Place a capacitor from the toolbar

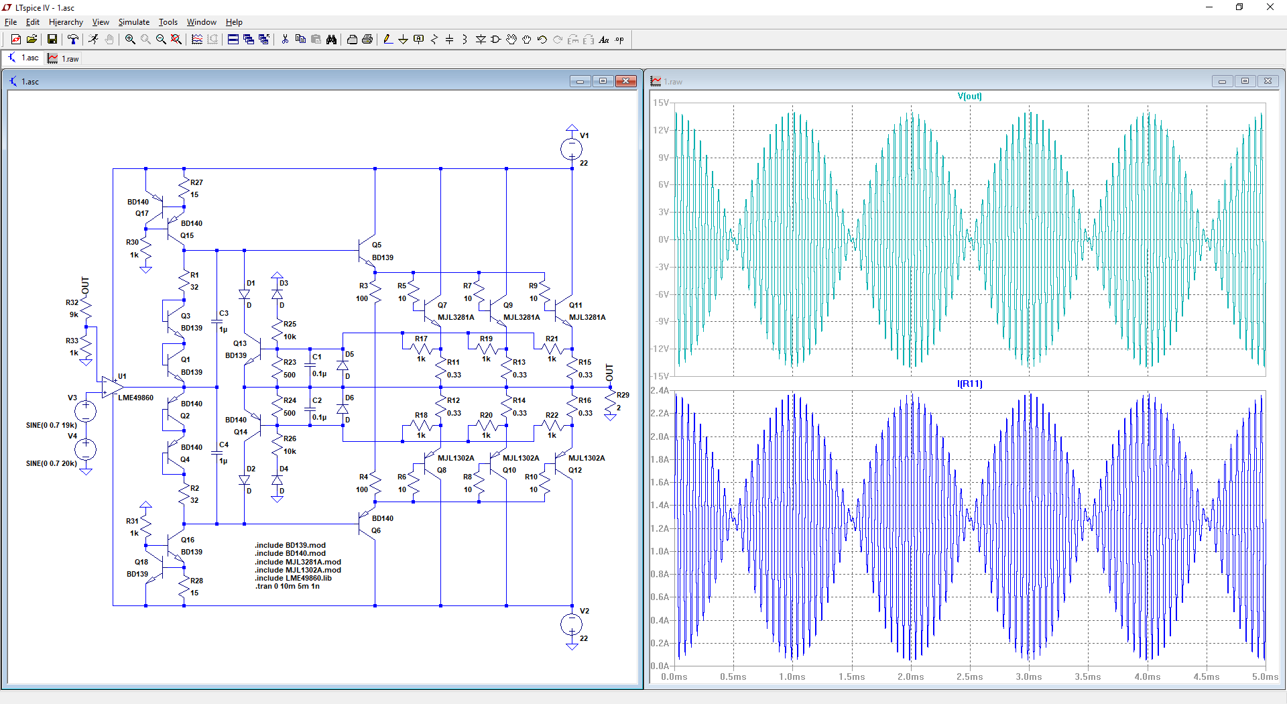point(450,40)
